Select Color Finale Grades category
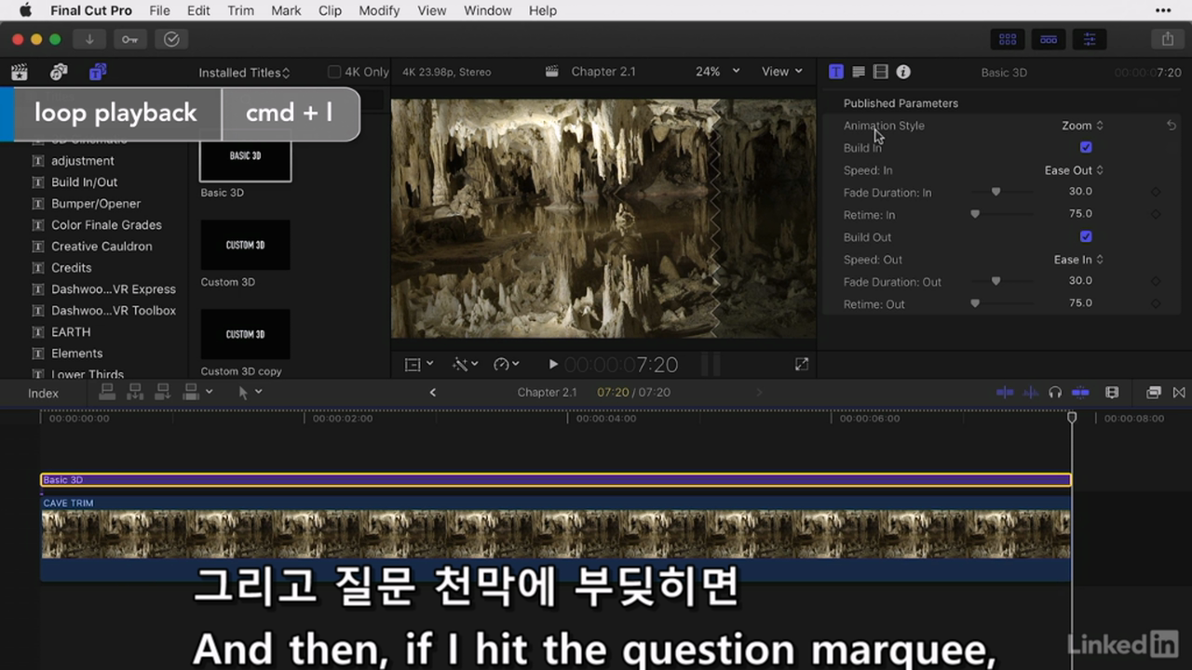 pos(106,225)
